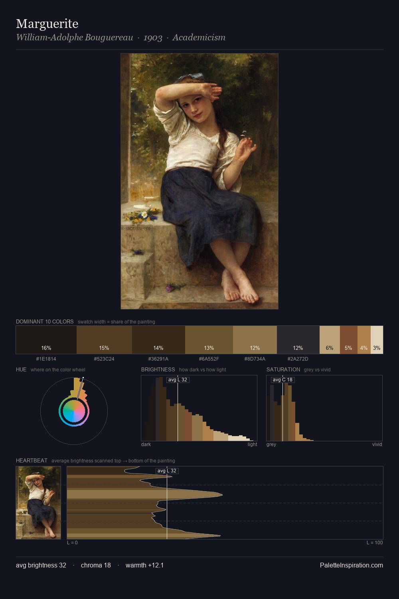
Task: Click the 'avg C 18' saturation label
Action: [282, 380]
